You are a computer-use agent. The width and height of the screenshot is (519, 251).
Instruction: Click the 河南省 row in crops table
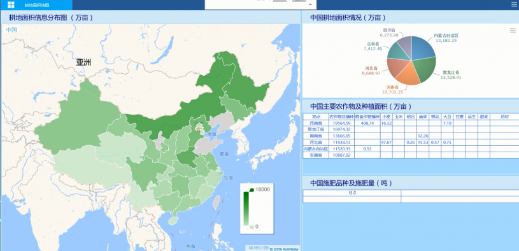click(x=411, y=123)
